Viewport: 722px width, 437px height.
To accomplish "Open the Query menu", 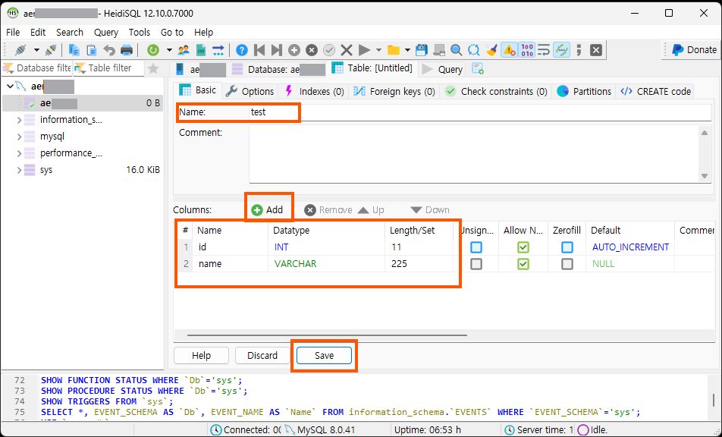I will tap(106, 32).
